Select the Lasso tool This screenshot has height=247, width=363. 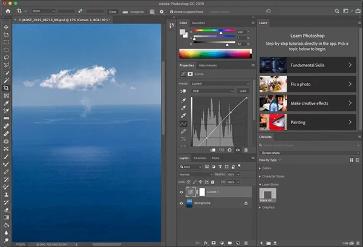click(6, 58)
